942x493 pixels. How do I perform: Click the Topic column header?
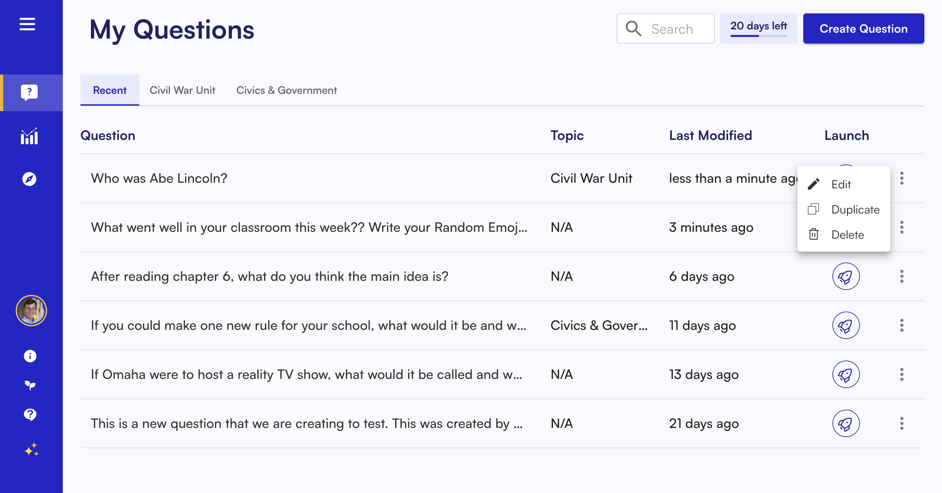(567, 135)
